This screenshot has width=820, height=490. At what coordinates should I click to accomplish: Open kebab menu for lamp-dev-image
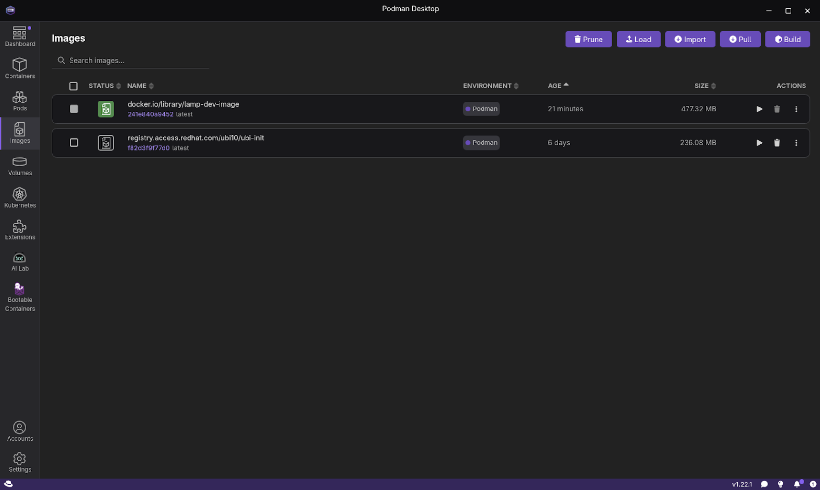(x=796, y=109)
